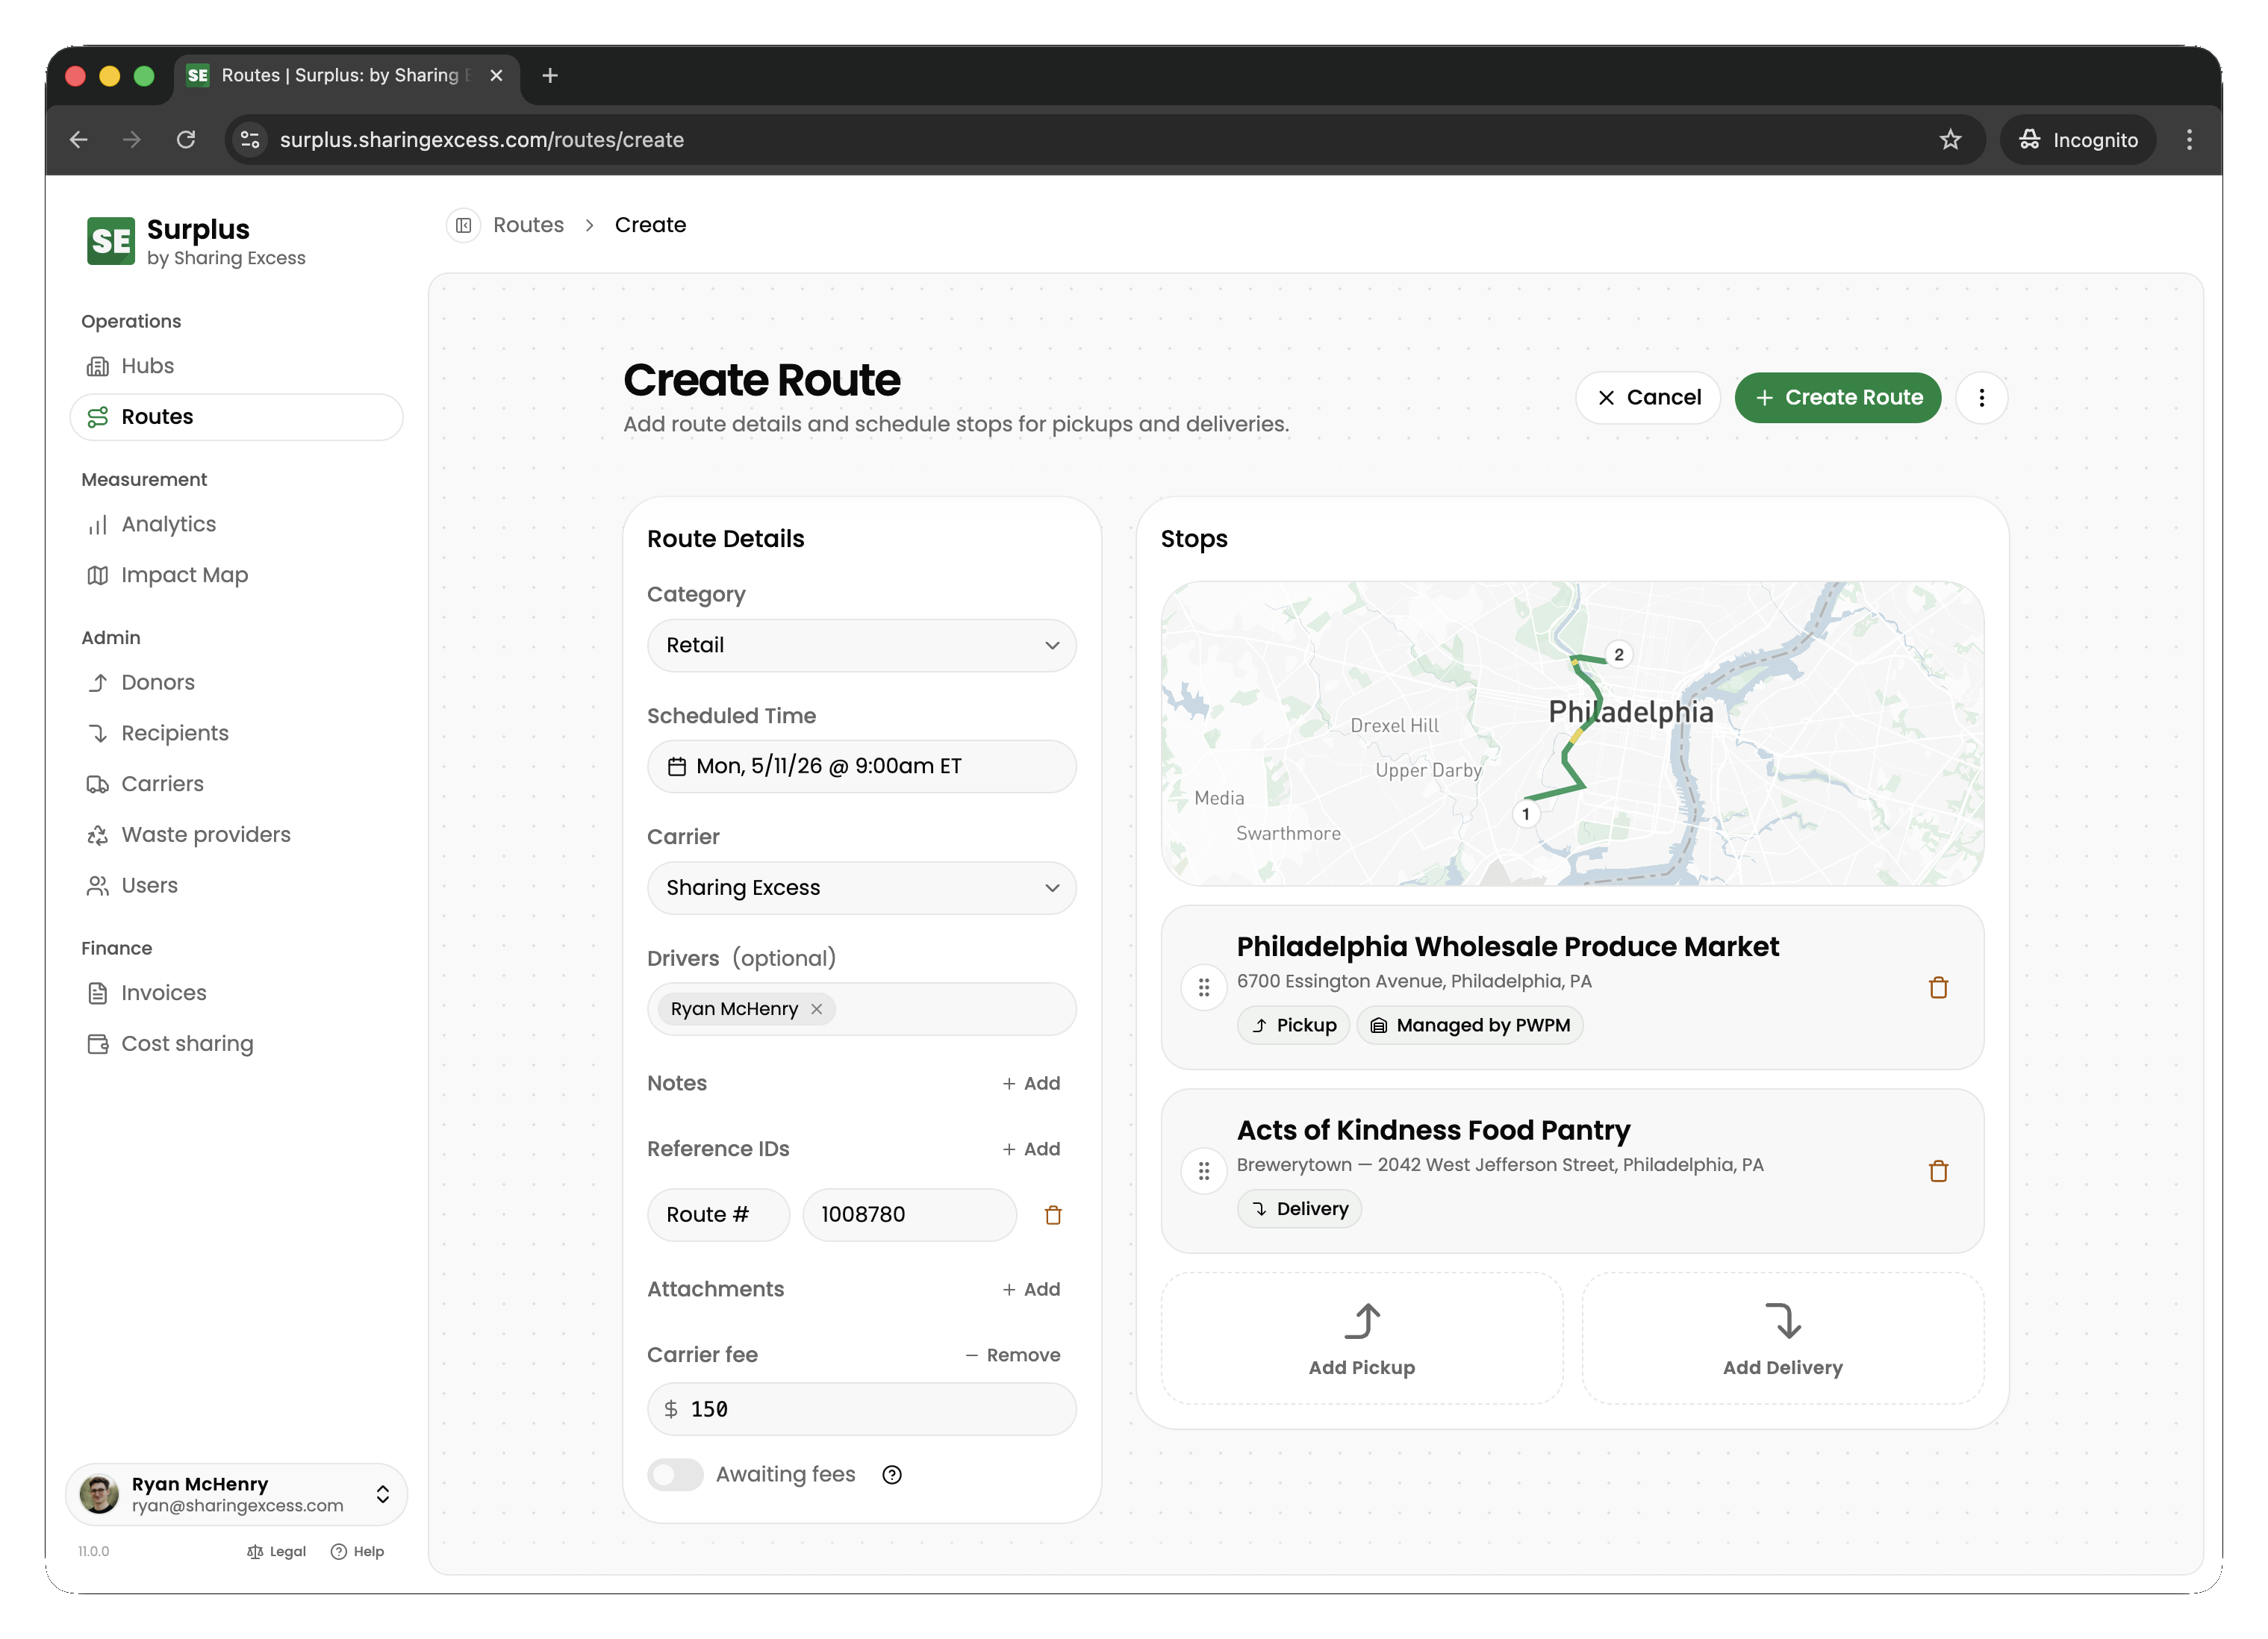
Task: Remove driver Ryan McHenry chip
Action: [817, 1009]
